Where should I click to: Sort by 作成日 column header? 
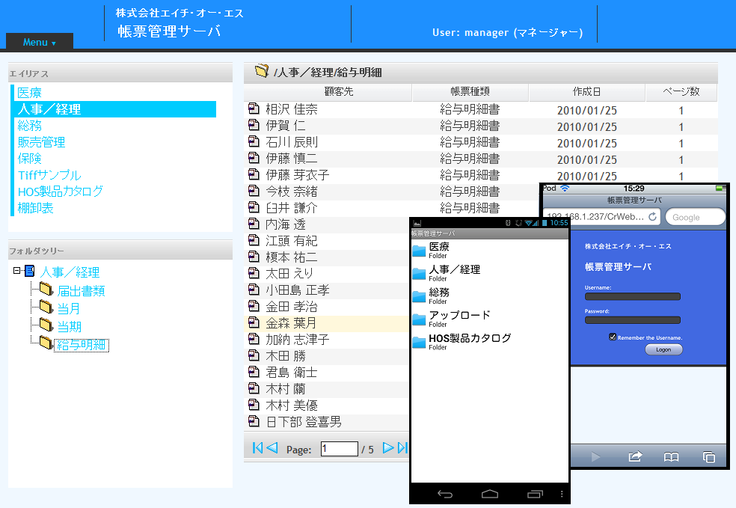[x=586, y=91]
